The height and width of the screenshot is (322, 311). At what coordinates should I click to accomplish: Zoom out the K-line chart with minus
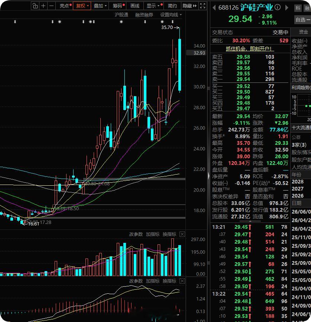click(52, 6)
